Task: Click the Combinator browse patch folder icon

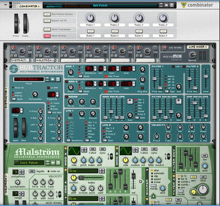Action: pos(167,5)
